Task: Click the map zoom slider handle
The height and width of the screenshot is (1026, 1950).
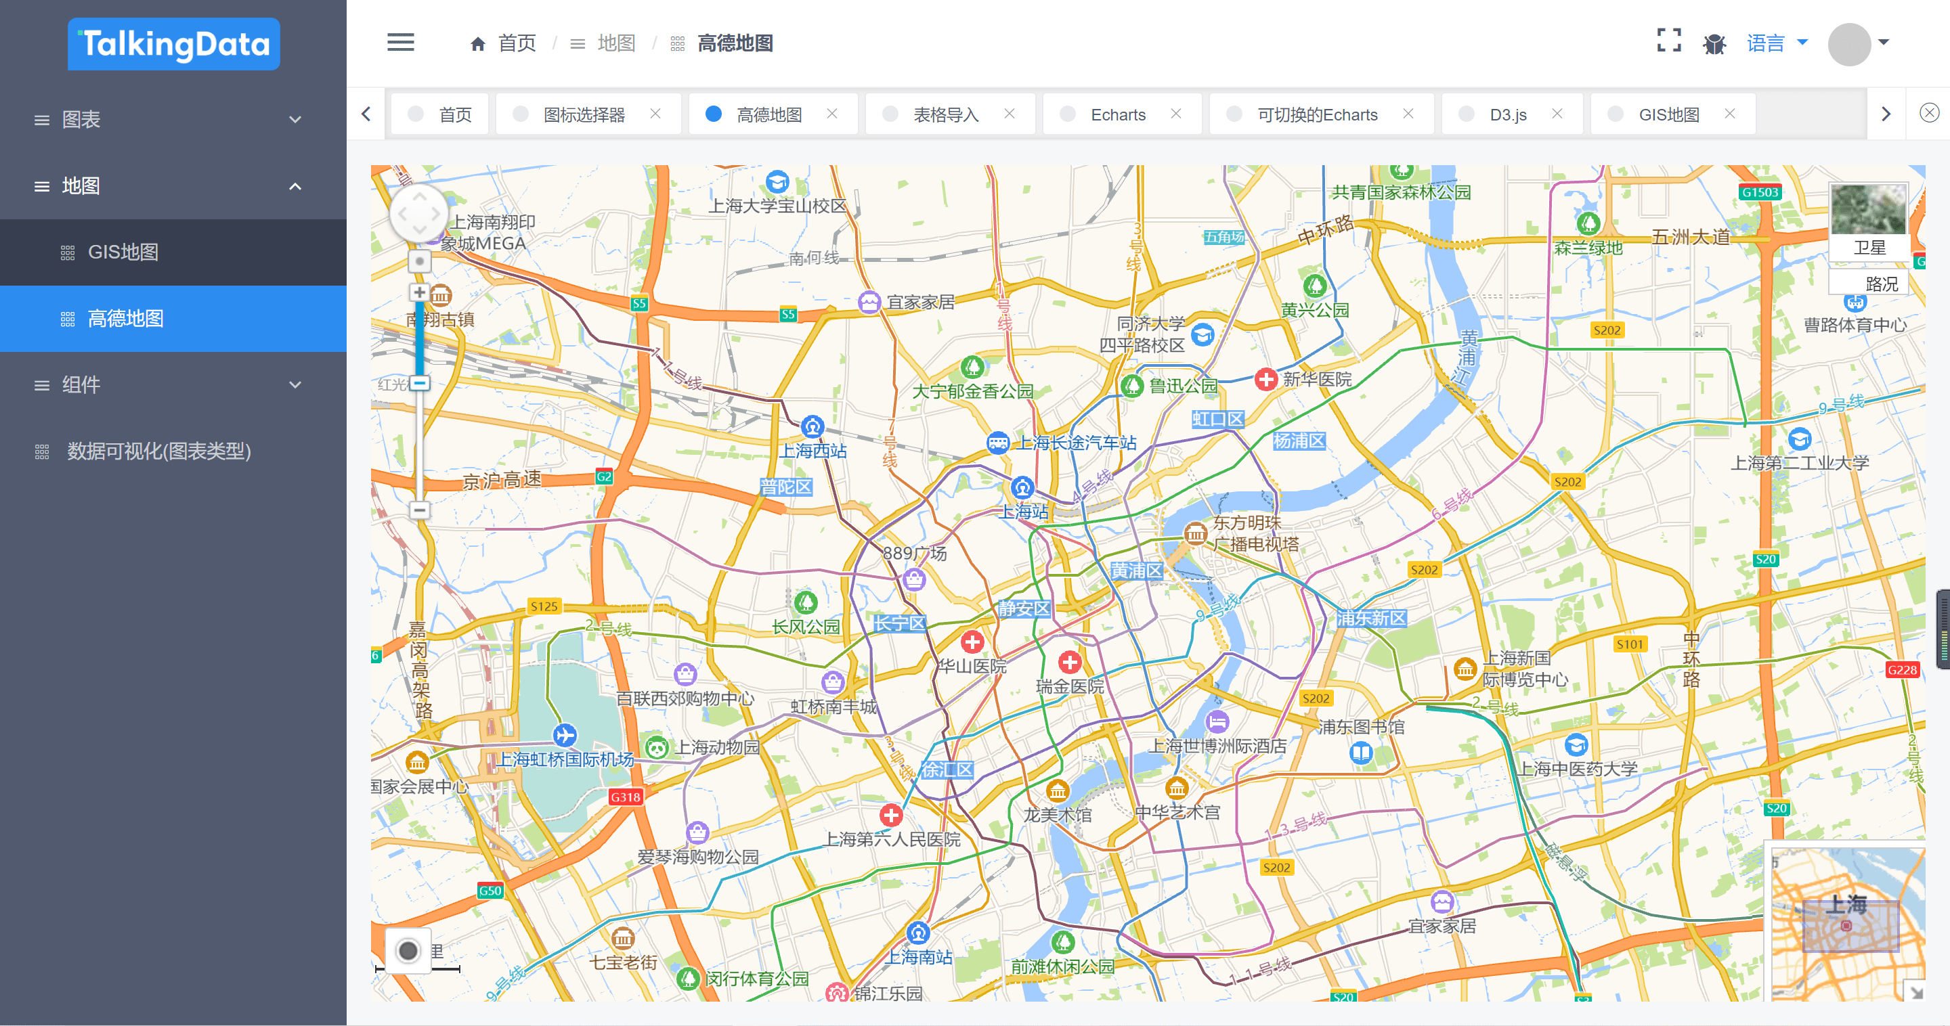Action: tap(419, 384)
